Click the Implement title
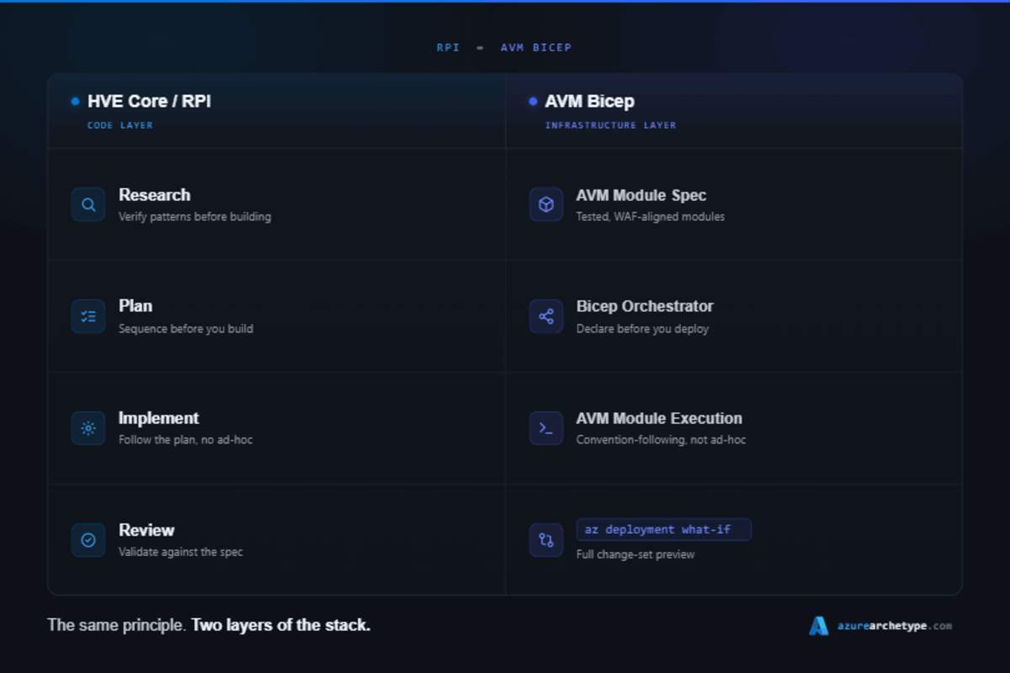Viewport: 1010px width, 673px height. (x=159, y=418)
